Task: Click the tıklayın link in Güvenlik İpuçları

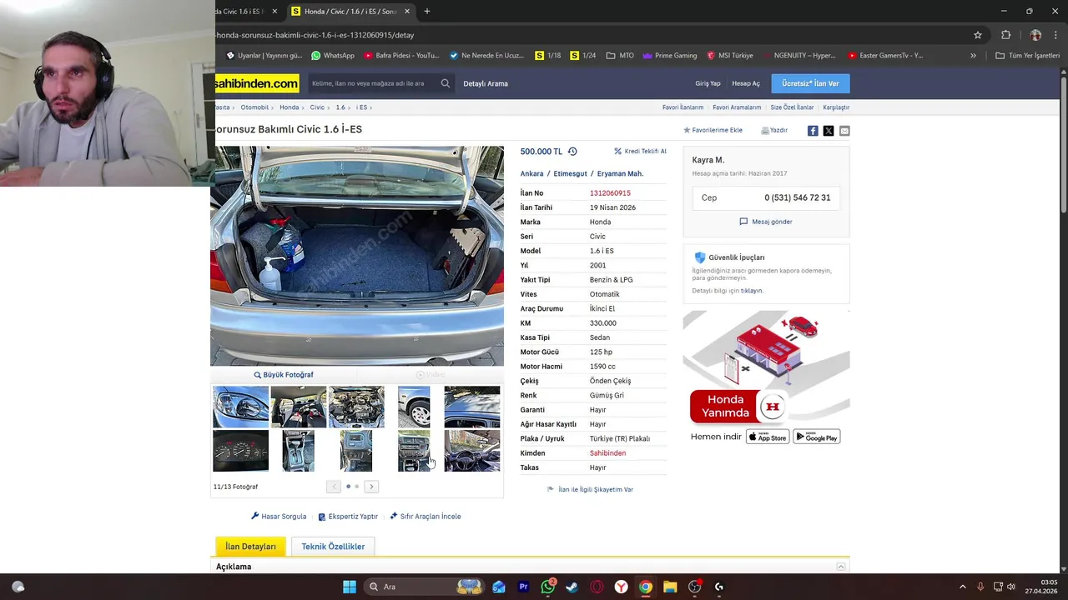Action: (752, 291)
